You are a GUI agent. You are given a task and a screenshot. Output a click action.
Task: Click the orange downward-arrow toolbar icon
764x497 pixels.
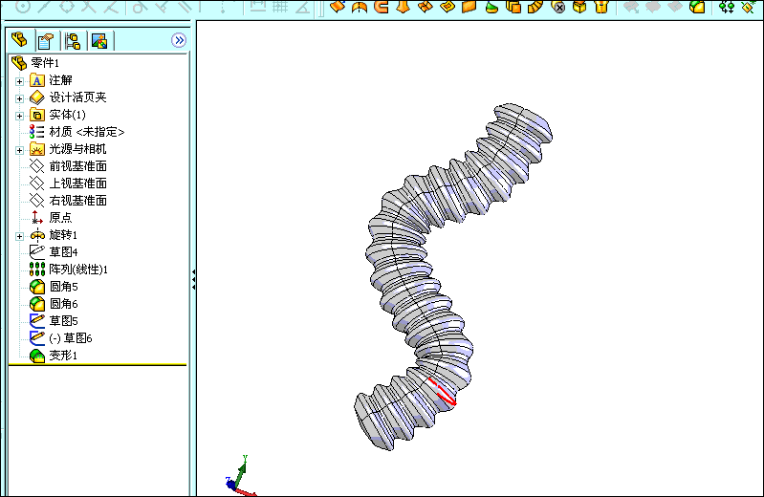tap(403, 7)
